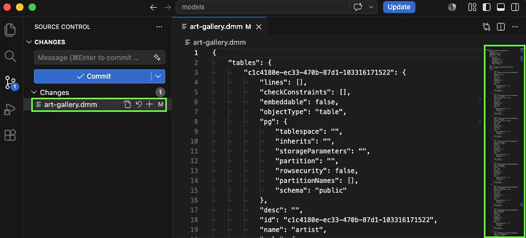Screen dimensions: 526x238
Task: Discard changes for art-gallery.dmm
Action: point(138,104)
